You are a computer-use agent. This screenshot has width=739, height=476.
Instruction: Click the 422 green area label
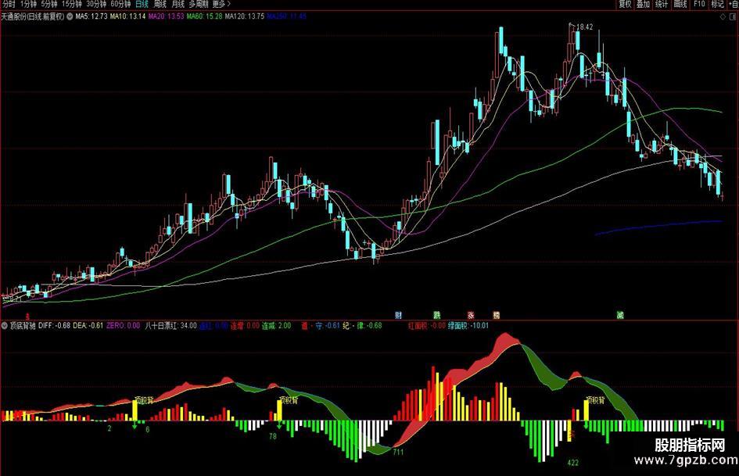572,463
